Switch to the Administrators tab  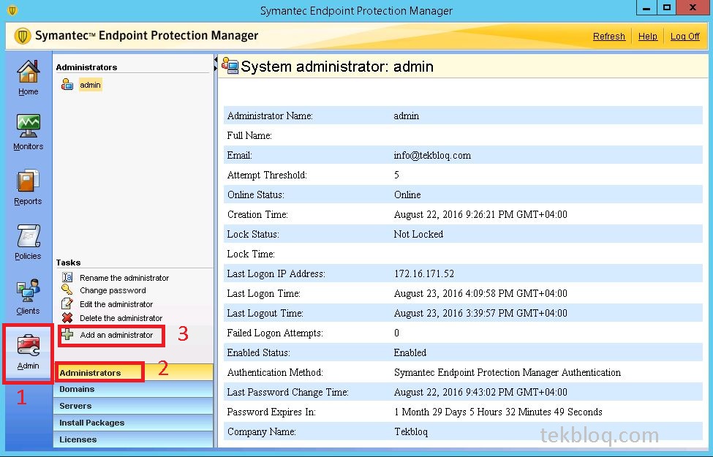(x=133, y=373)
